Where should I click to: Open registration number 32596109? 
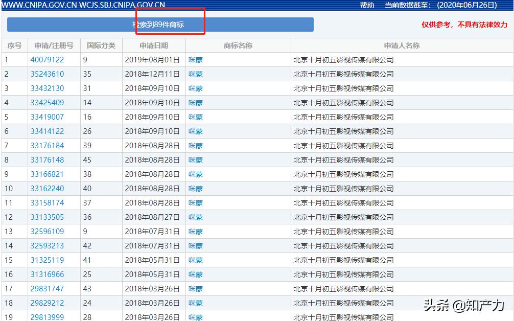pos(47,232)
